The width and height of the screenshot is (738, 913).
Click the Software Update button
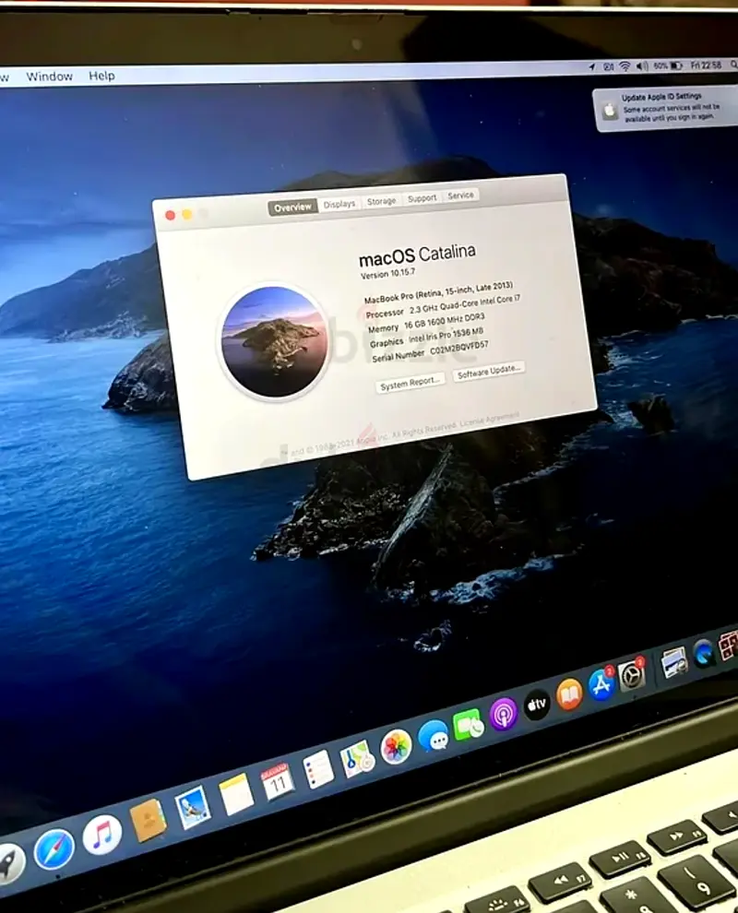(x=489, y=369)
